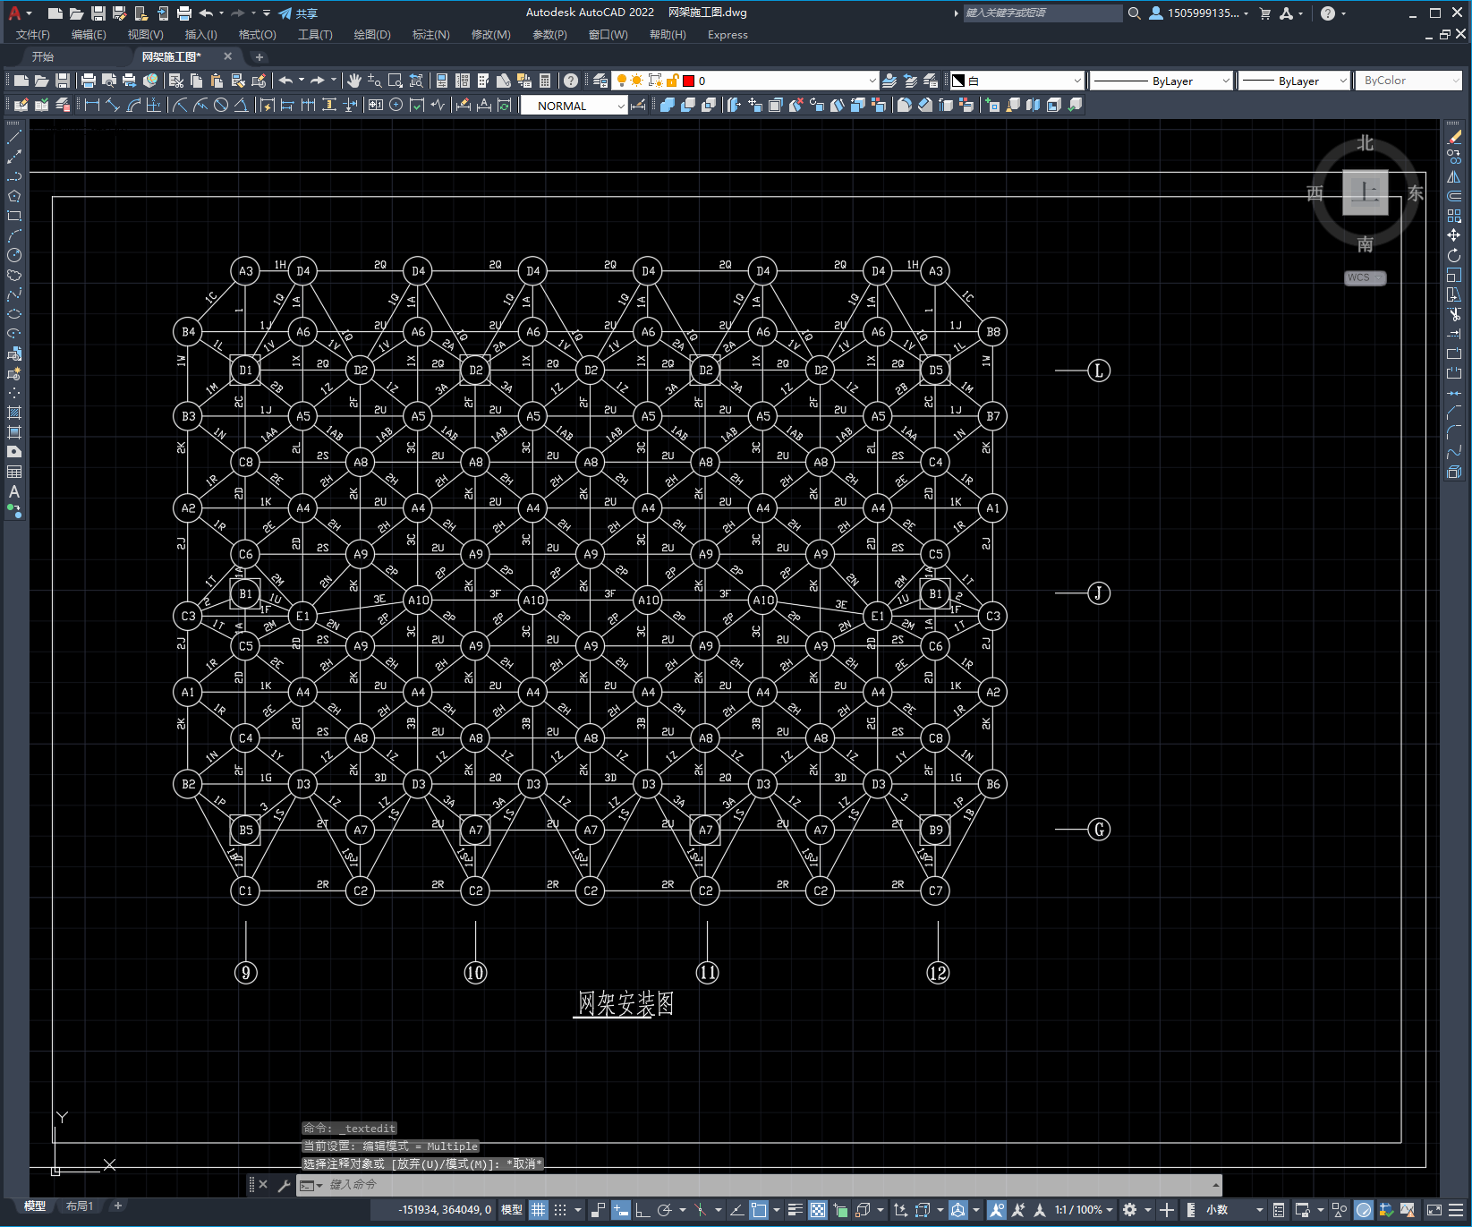Switch to the 布局1 layout tab
The height and width of the screenshot is (1227, 1472).
(80, 1206)
